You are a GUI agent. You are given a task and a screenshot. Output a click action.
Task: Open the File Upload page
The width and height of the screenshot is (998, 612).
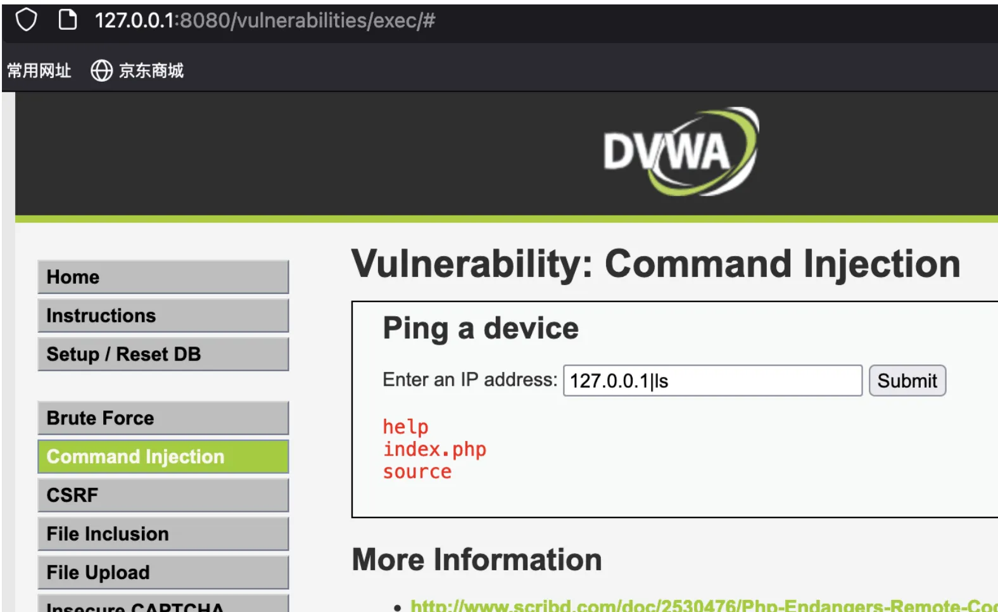click(x=163, y=573)
